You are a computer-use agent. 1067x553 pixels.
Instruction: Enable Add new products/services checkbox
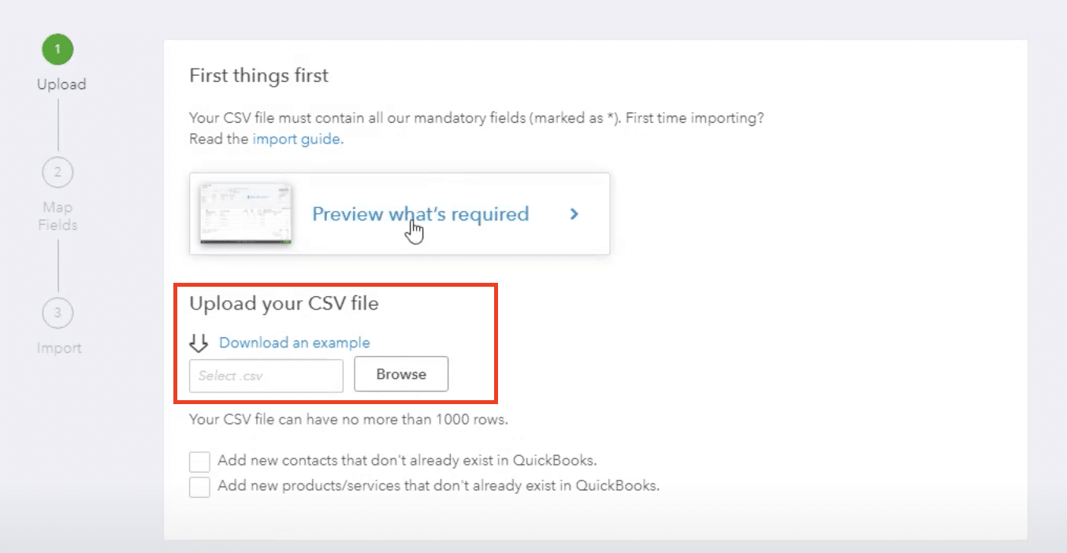tap(200, 486)
